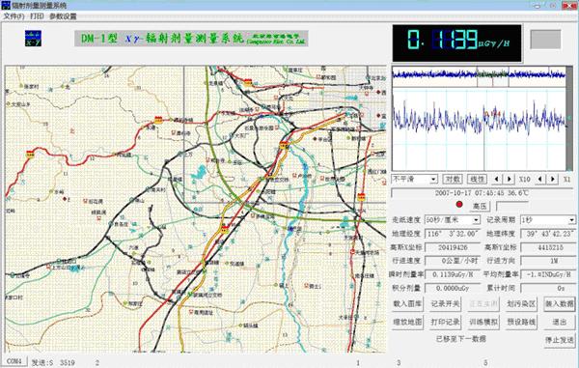Screen dimensions: 579x368
Task: Click the title bar application icon
Action: pos(5,5)
